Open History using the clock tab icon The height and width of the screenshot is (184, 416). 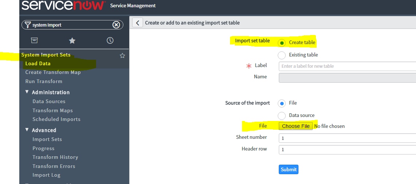pos(110,40)
